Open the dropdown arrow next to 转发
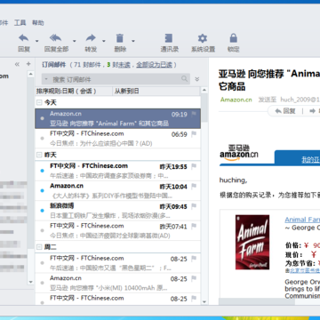This screenshot has height=320, width=320. click(104, 41)
